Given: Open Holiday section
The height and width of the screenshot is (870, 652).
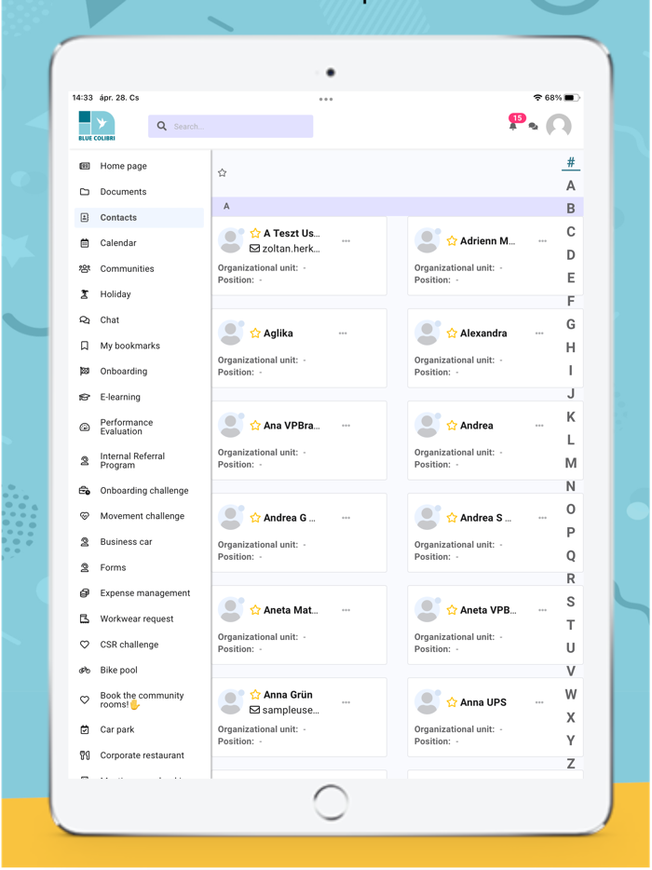Looking at the screenshot, I should coord(139,294).
